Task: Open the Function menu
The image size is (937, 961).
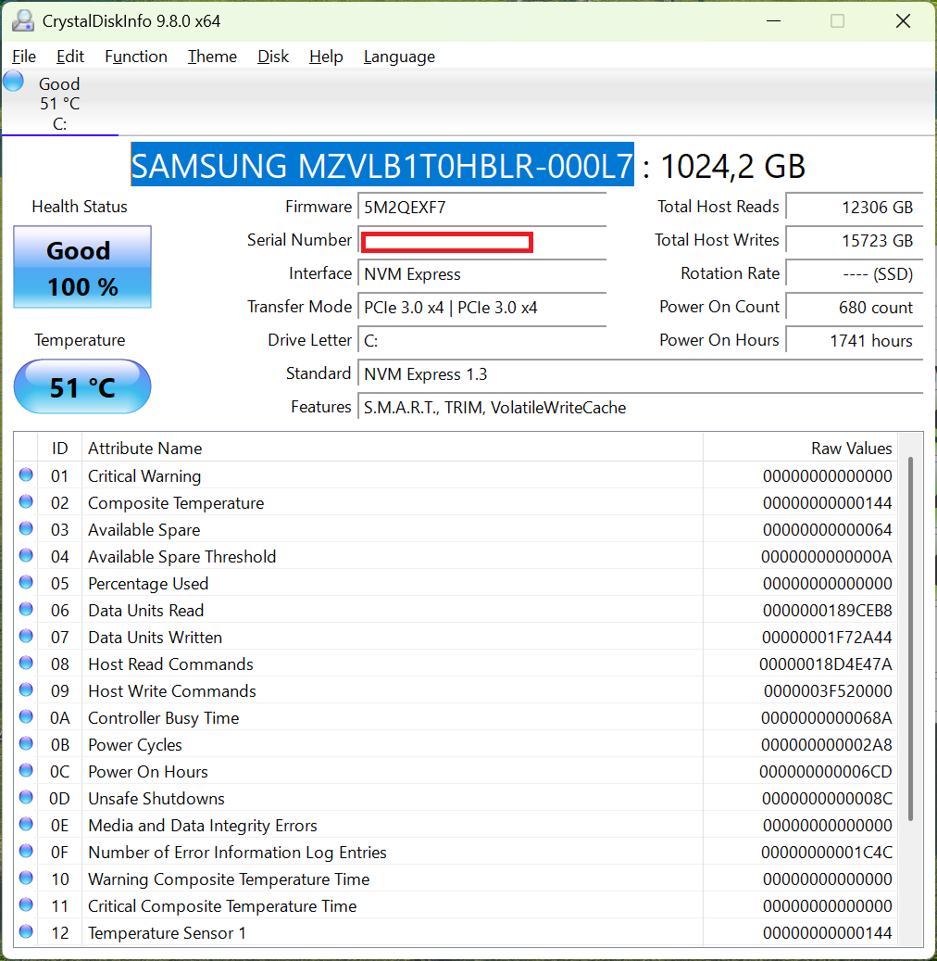Action: click(136, 57)
